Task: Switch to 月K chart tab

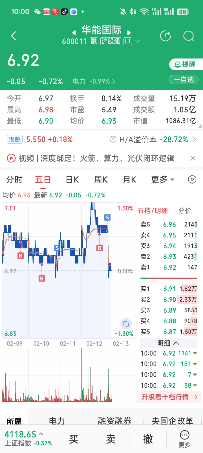Action: coord(130,180)
